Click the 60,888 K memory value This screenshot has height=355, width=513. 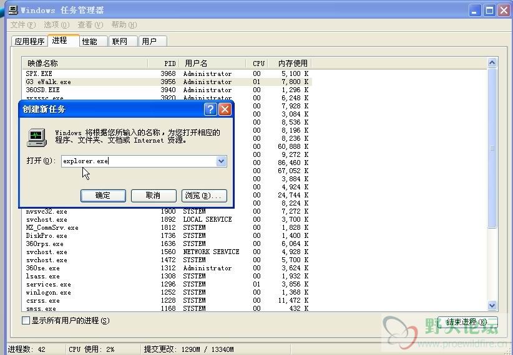pyautogui.click(x=293, y=146)
